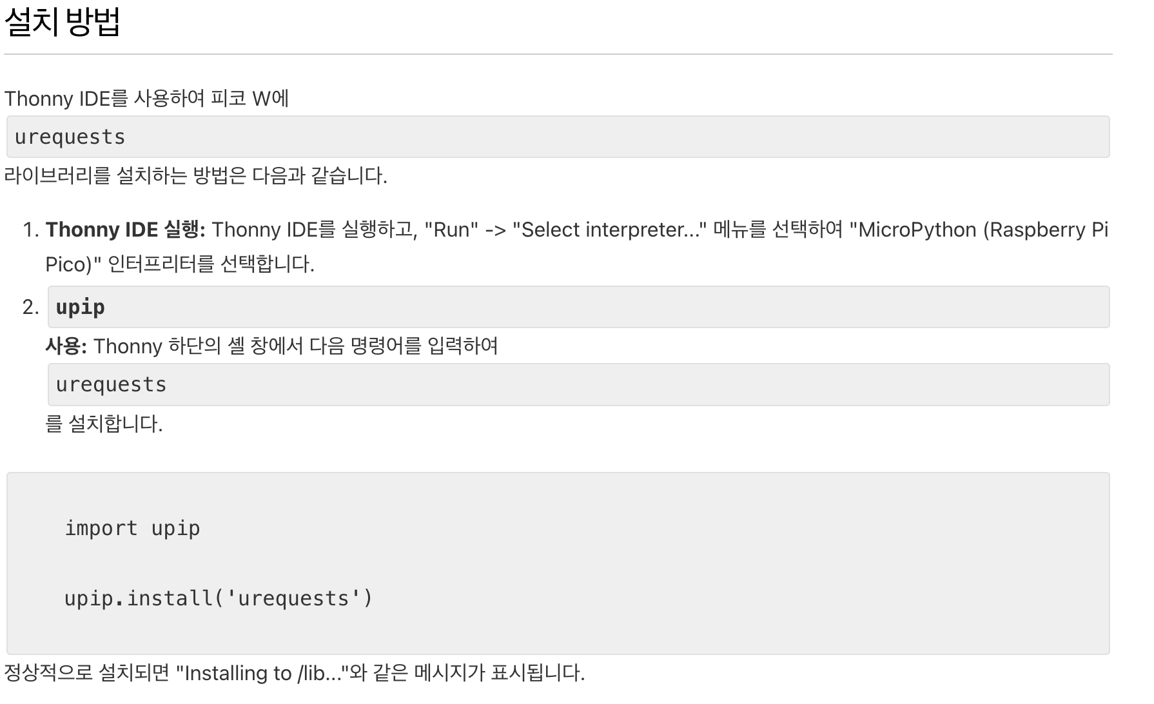Click the bold 사용: label
The width and height of the screenshot is (1154, 704).
66,346
